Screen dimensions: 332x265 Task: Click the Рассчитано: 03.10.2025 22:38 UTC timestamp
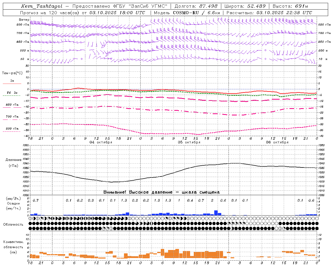coord(269,13)
